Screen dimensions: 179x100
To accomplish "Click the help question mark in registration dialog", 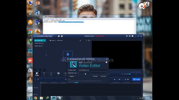I will pyautogui.click(x=106, y=62).
